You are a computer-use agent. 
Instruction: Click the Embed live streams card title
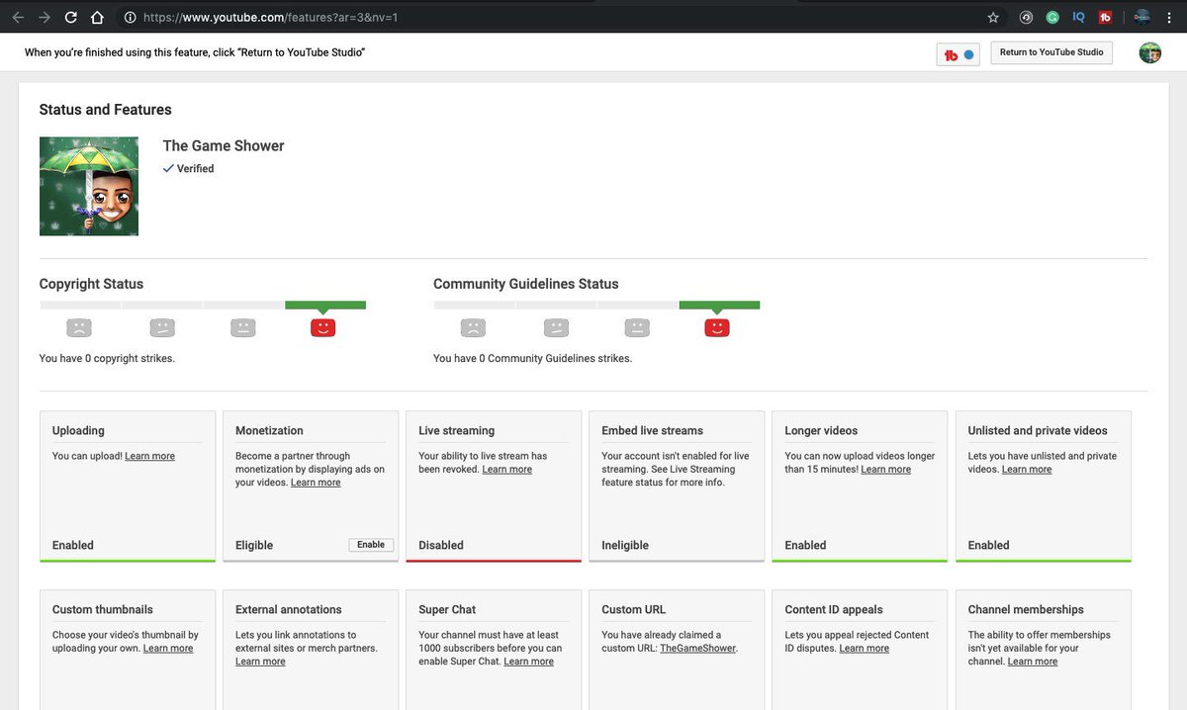point(652,430)
